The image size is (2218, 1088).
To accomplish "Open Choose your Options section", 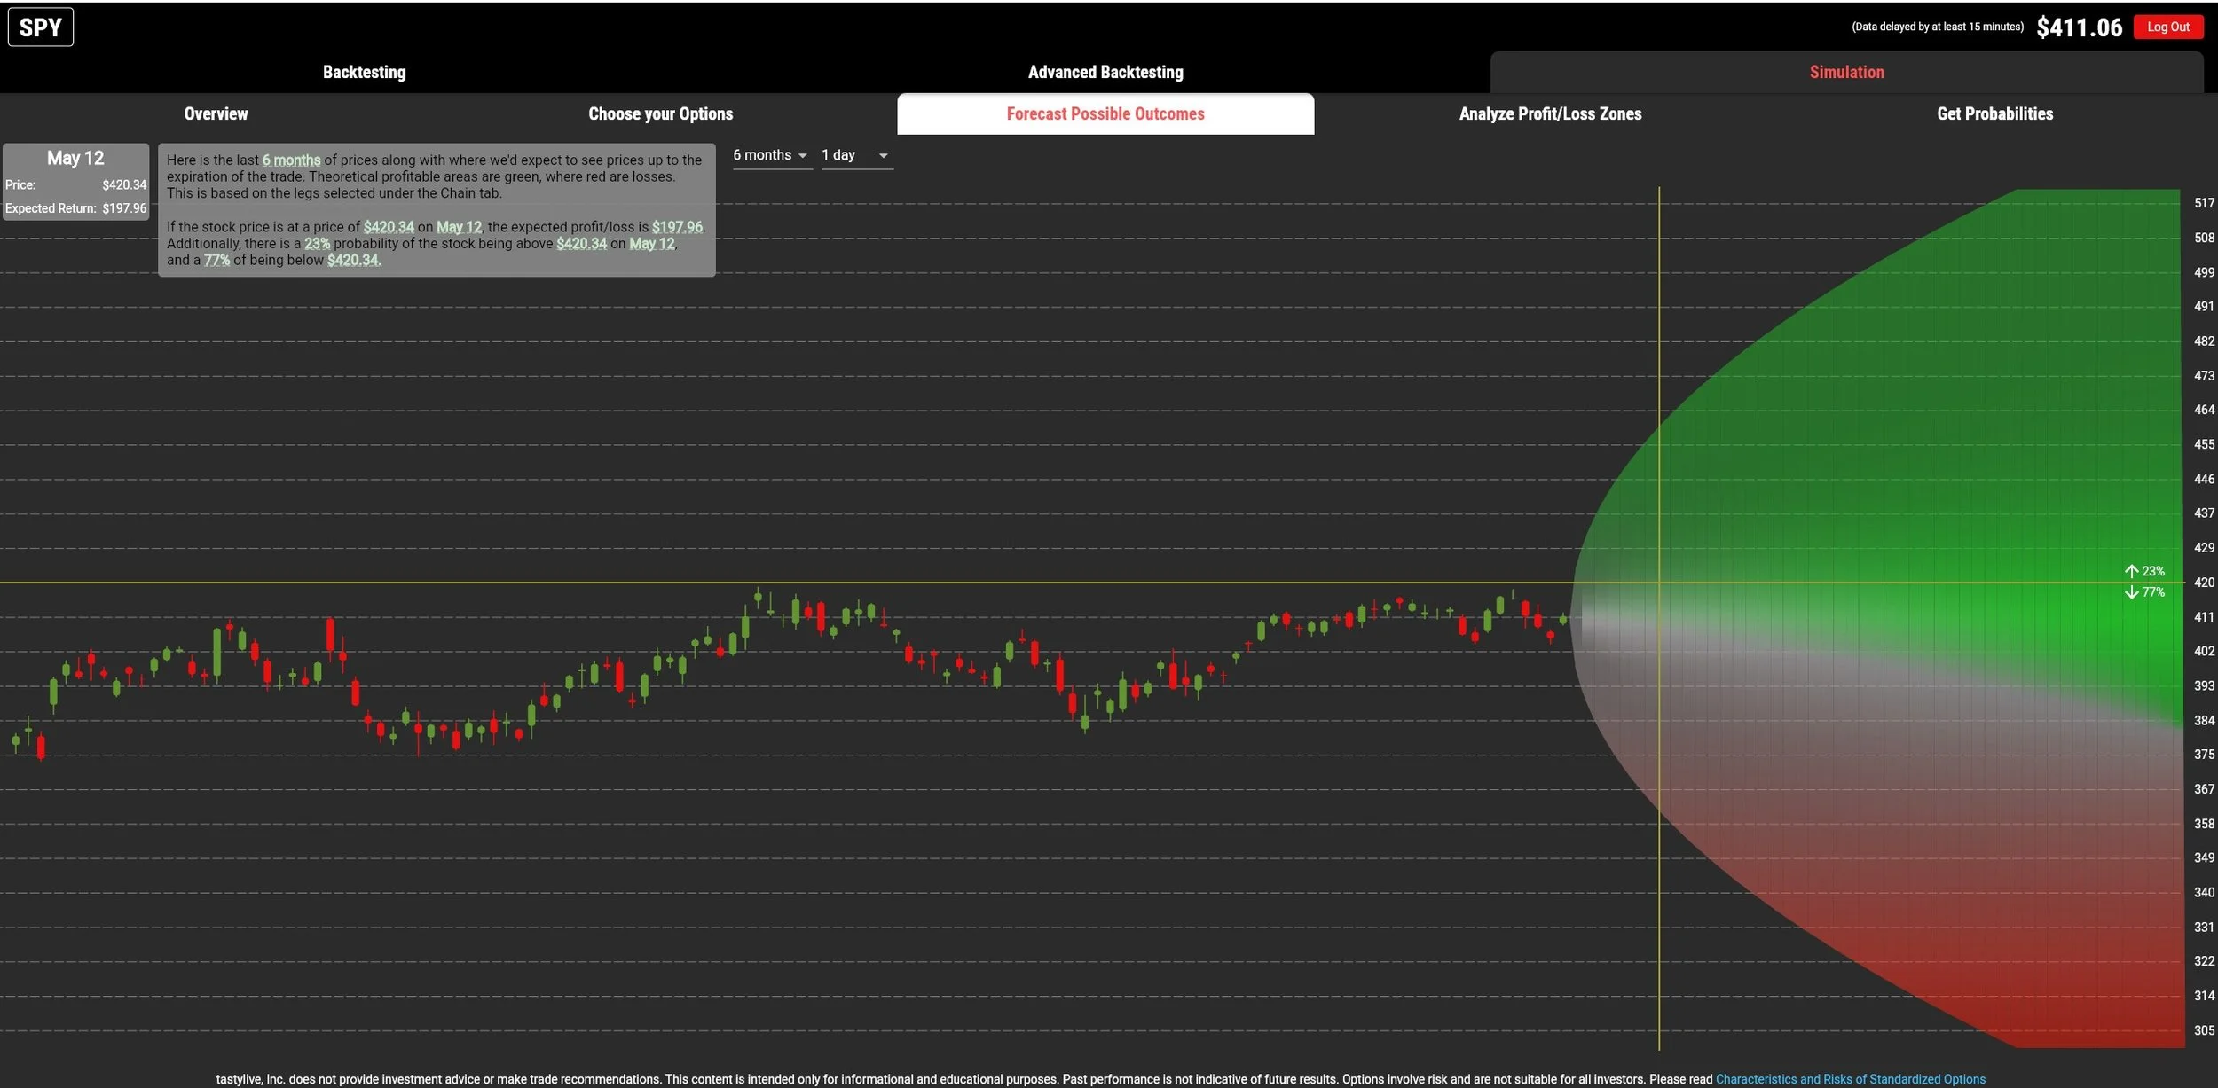I will tap(661, 113).
